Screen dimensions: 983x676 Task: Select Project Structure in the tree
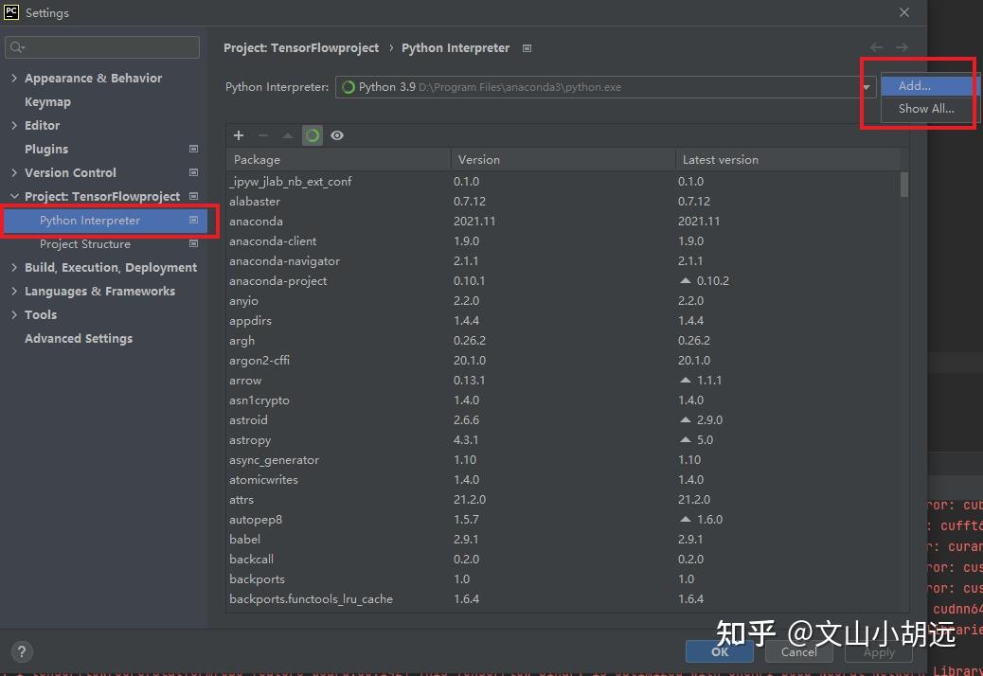(85, 243)
